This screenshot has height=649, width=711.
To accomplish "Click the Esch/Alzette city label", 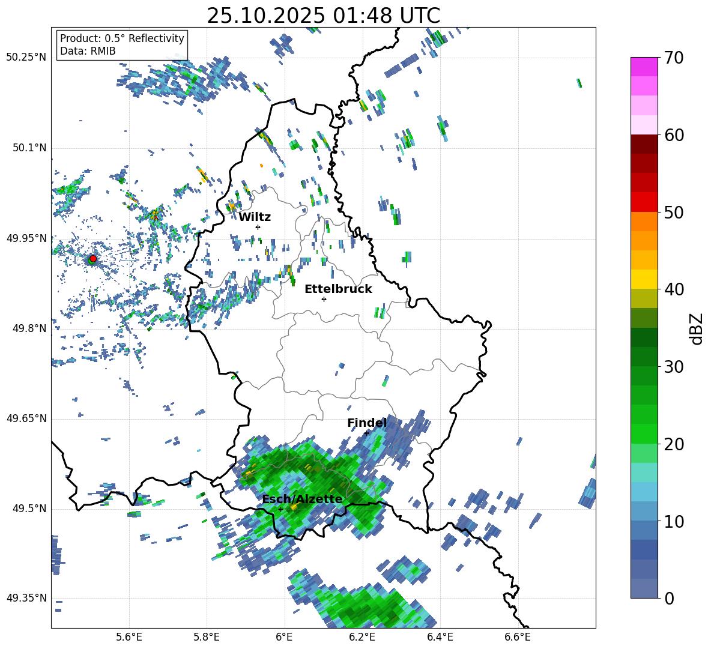I will (303, 500).
